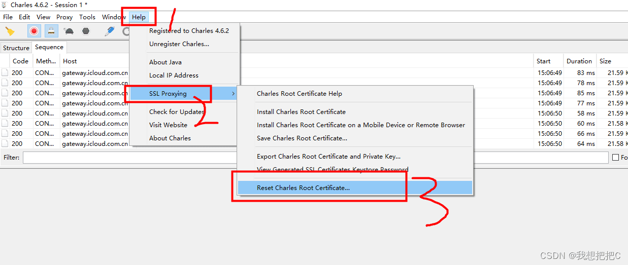Screen dimensions: 628x265
Task: Select Registered to Charles 4.6.2 entry
Action: [x=189, y=30]
